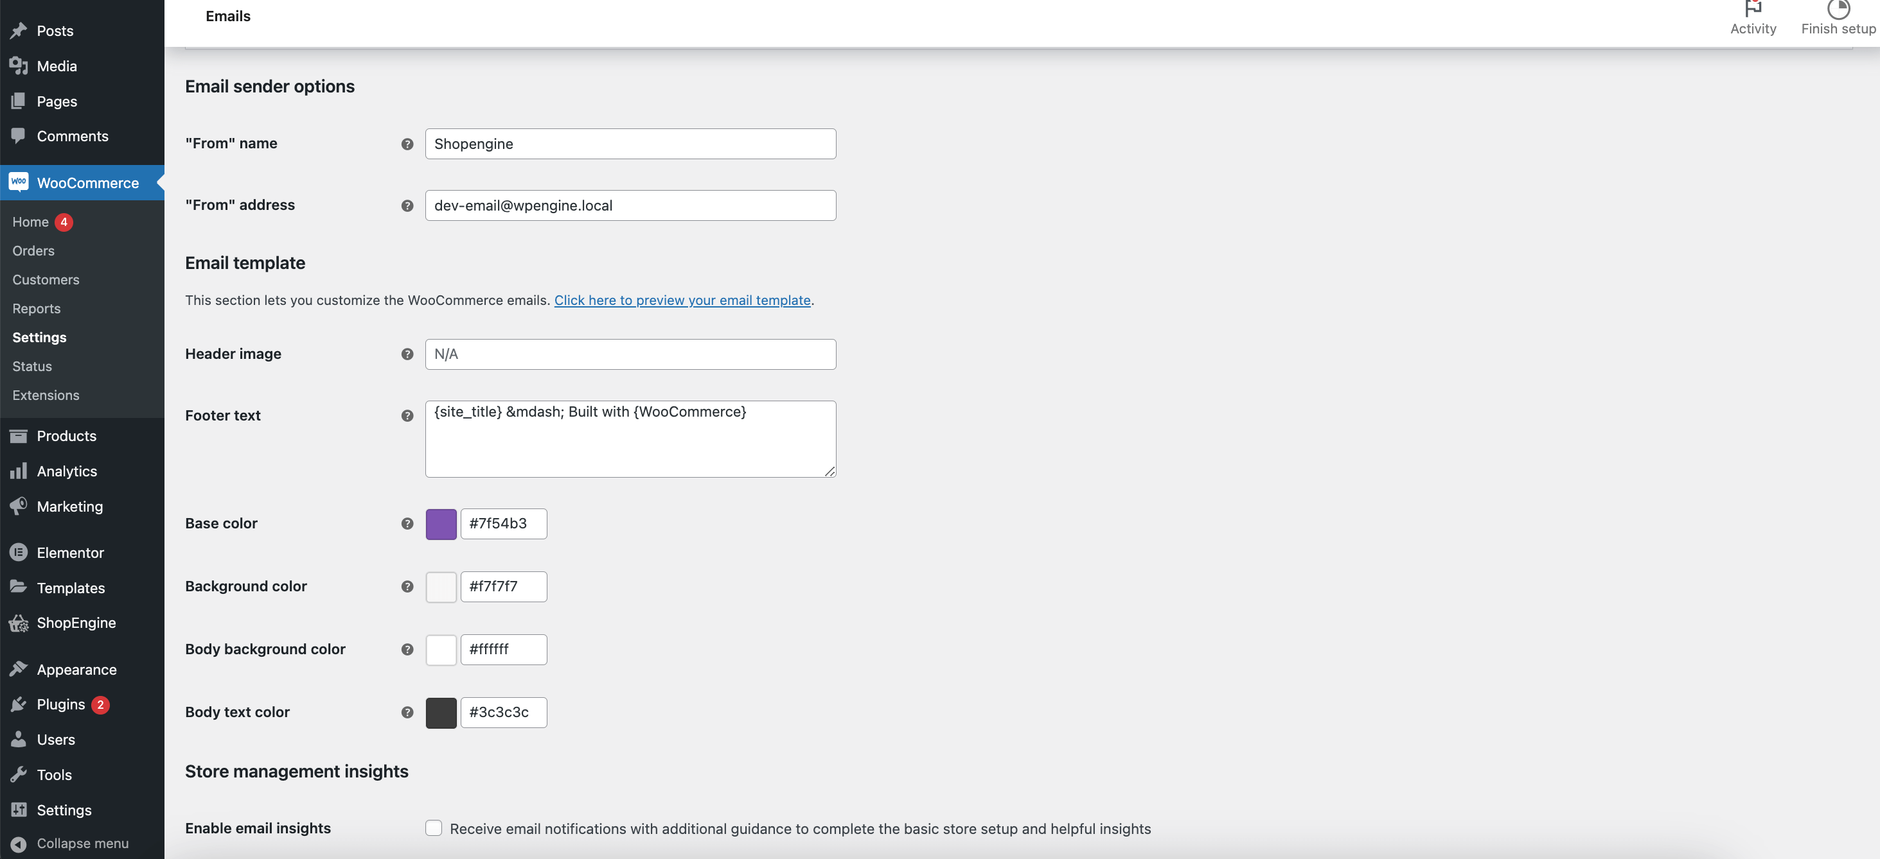Click the WooCommerce sidebar icon
Viewport: 1880px width, 859px height.
pyautogui.click(x=18, y=184)
